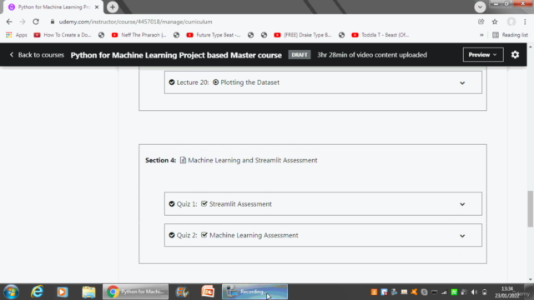Expand Lecture 20 Plotting the Dataset
The height and width of the screenshot is (300, 534).
tap(462, 82)
